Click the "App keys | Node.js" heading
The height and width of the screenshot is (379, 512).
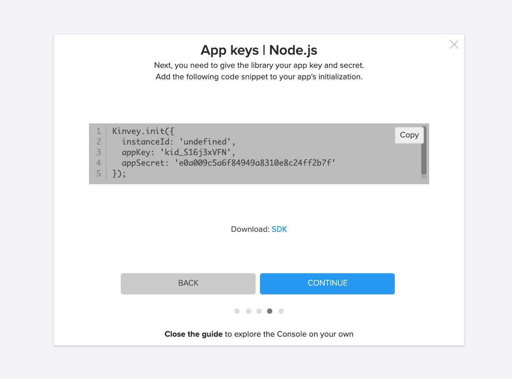pyautogui.click(x=259, y=50)
